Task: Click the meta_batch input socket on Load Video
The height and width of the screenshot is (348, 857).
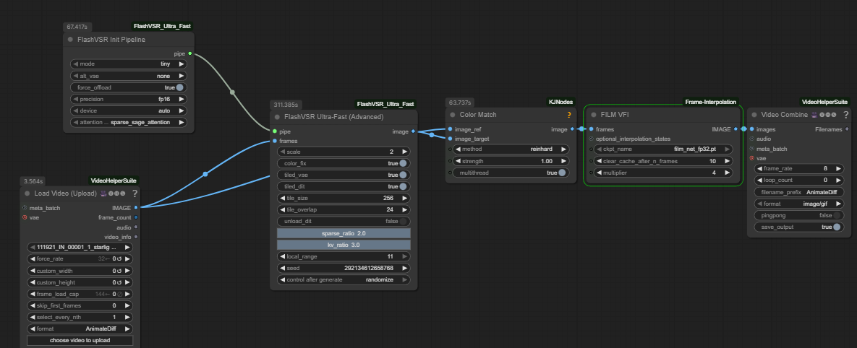Action: coord(25,208)
